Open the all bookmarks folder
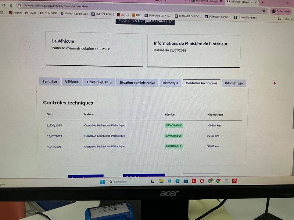The image size is (294, 220). tap(286, 19)
